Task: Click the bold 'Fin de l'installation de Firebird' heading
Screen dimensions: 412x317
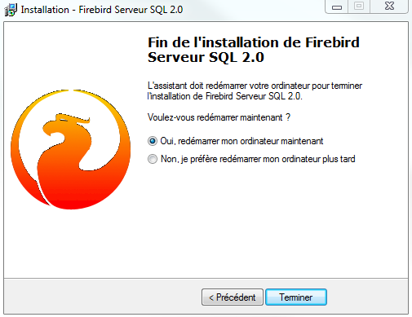Action: 254,42
